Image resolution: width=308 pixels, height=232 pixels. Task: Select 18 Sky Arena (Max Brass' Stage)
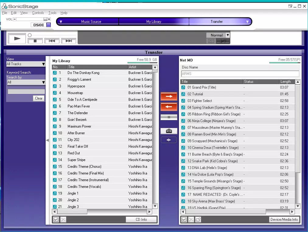coord(237,201)
